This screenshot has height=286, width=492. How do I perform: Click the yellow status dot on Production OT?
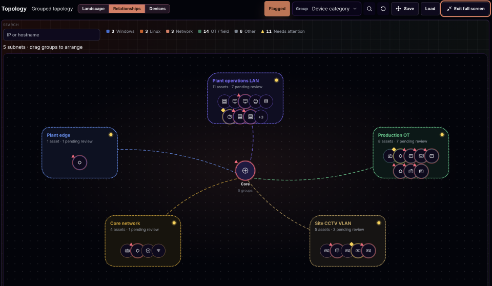pos(442,135)
